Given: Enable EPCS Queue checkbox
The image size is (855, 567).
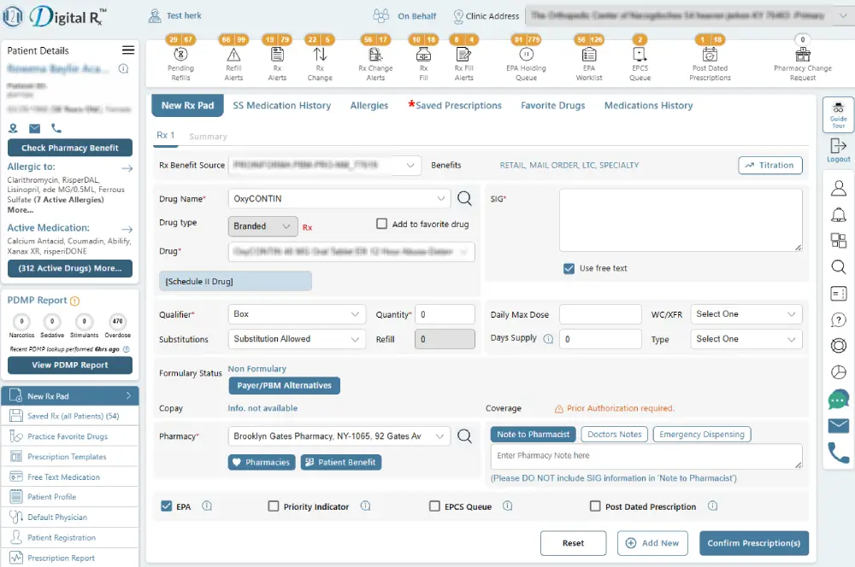Looking at the screenshot, I should [x=434, y=506].
